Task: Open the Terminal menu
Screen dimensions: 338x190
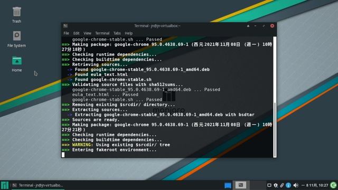Action: 102,33
